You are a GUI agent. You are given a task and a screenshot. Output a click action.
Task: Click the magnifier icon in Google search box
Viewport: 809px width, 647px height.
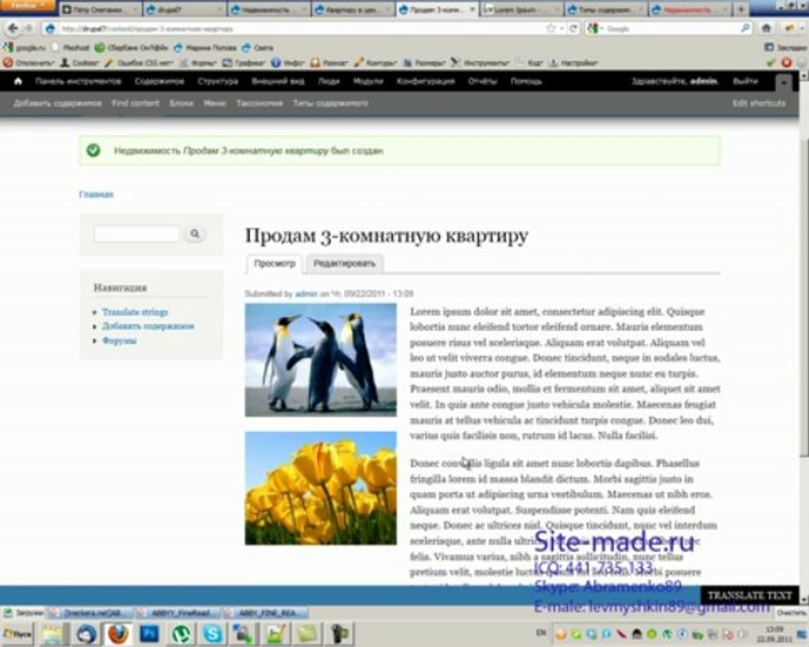[744, 29]
